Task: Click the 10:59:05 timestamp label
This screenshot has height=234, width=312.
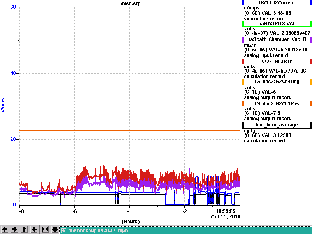Action: (225, 211)
